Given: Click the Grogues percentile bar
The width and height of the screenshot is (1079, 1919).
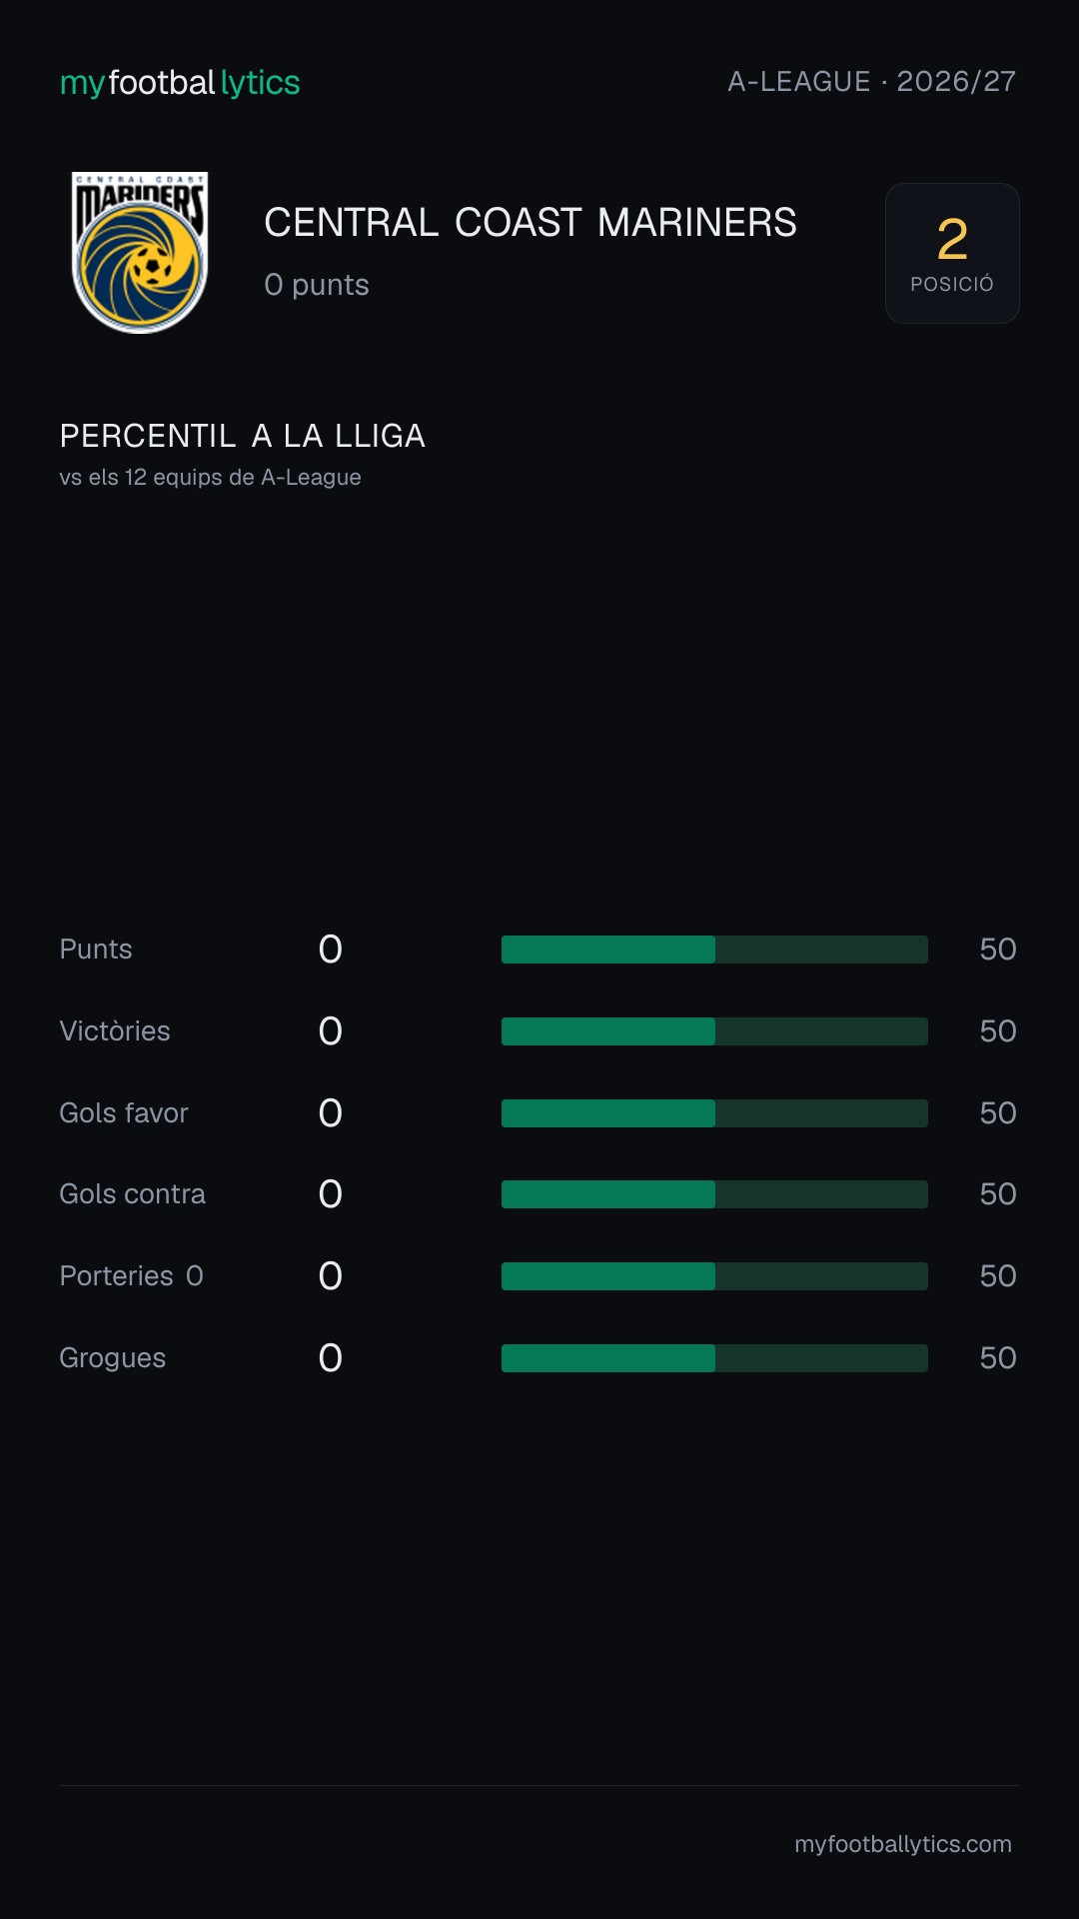Looking at the screenshot, I should 714,1358.
